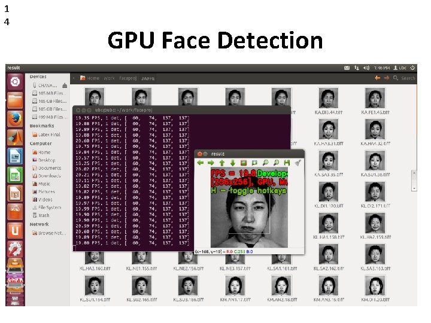431x323 pixels.
Task: Pan down in the result window toolbar
Action: pos(233,163)
